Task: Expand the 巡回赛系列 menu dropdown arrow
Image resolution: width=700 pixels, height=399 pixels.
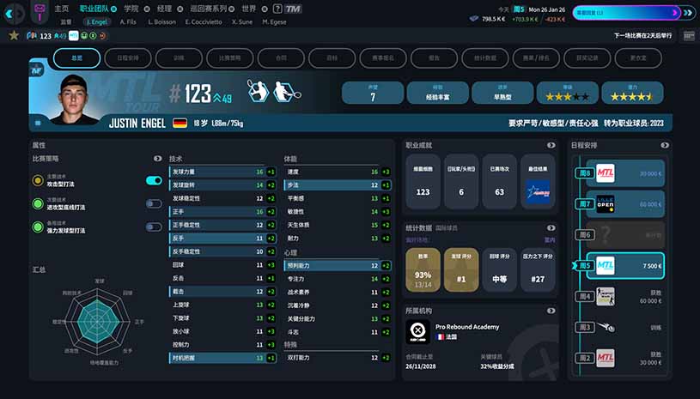Action: (232, 9)
